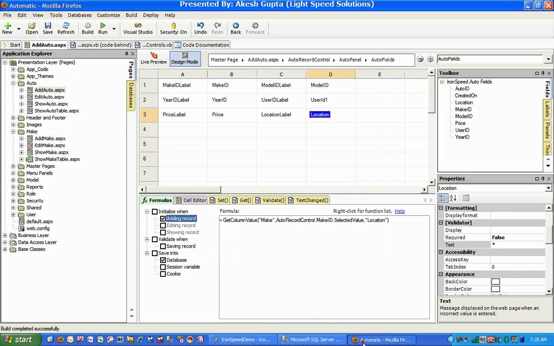This screenshot has height=346, width=554.
Task: Expand the Data Access Layer node
Action: 5,243
